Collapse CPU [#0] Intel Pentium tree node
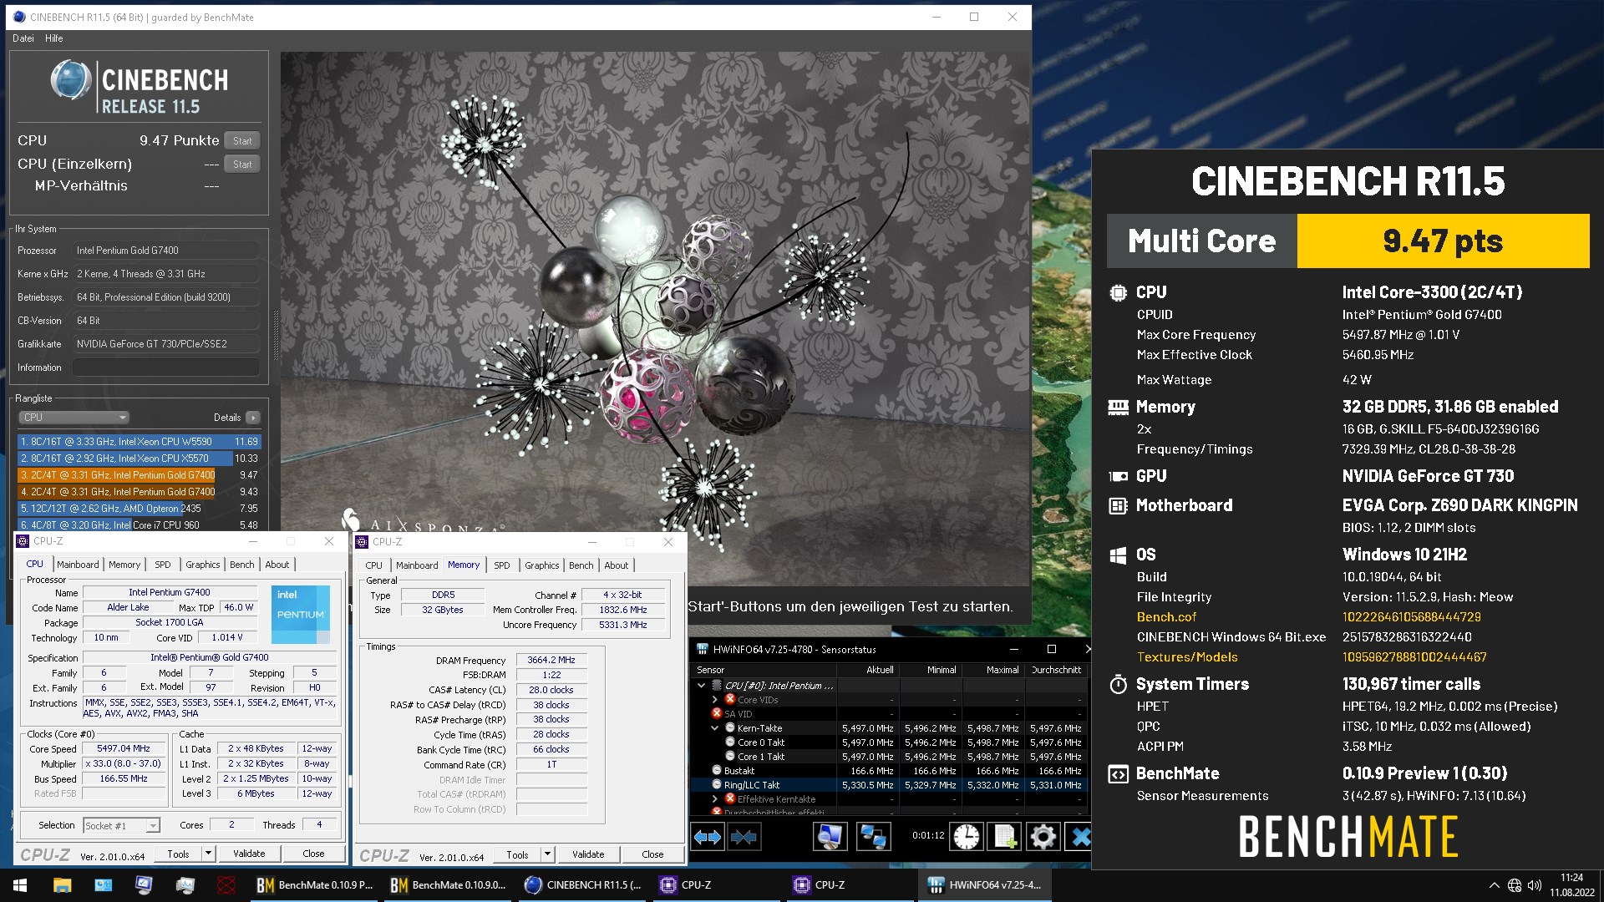This screenshot has width=1604, height=902. tap(702, 686)
